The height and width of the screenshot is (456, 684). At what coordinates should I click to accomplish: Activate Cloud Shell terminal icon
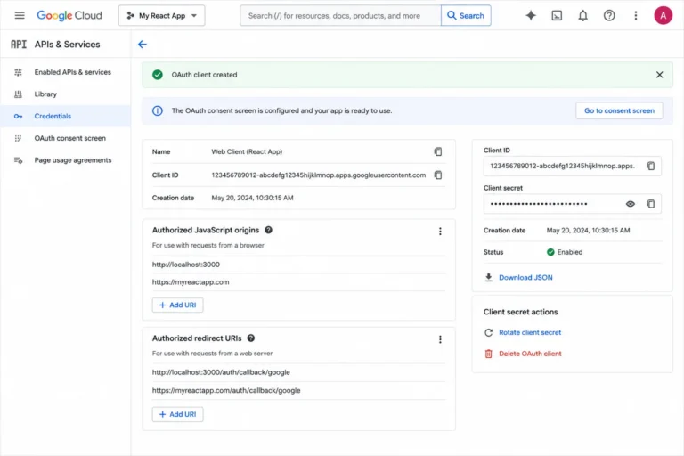(557, 16)
